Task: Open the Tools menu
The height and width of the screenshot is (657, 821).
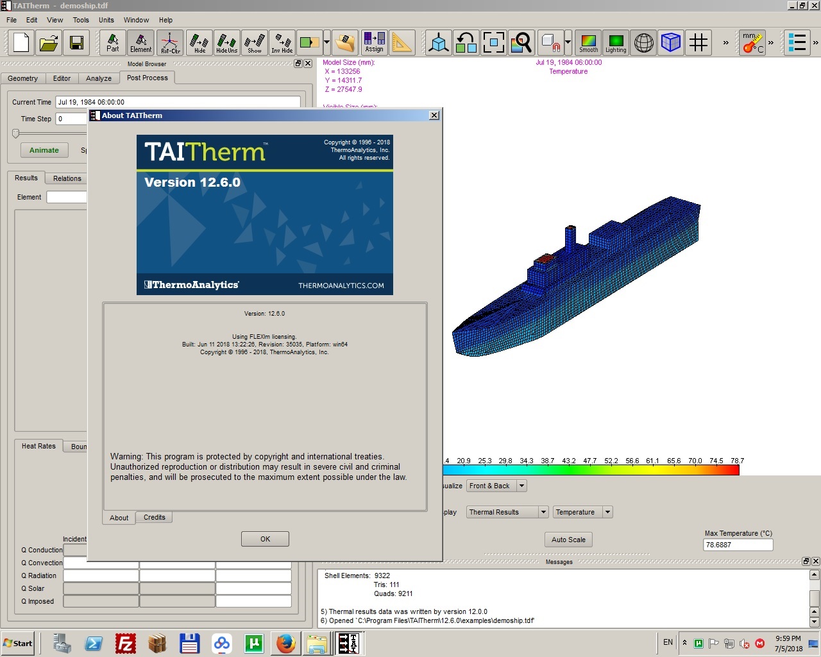Action: tap(81, 20)
